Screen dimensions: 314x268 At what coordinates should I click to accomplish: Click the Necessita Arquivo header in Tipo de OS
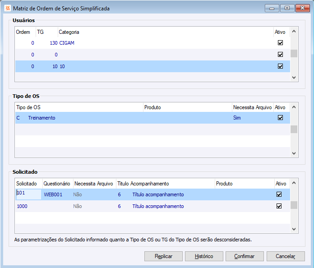(252, 107)
